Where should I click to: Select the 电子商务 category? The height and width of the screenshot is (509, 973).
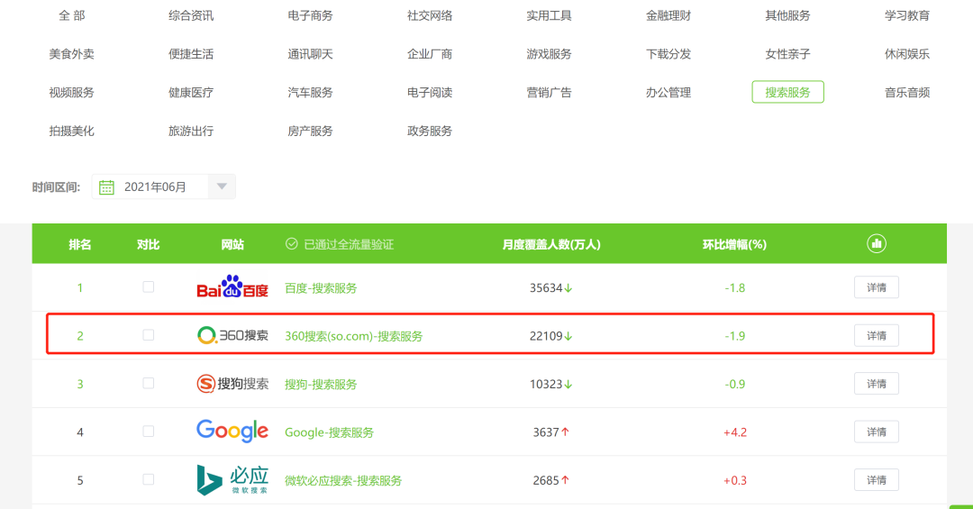(x=310, y=15)
